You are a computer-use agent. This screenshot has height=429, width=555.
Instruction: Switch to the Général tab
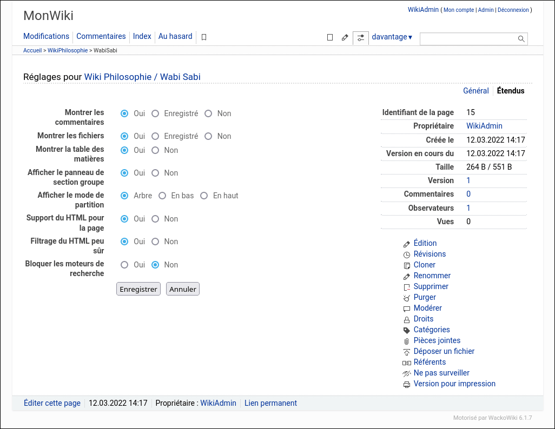pos(475,91)
